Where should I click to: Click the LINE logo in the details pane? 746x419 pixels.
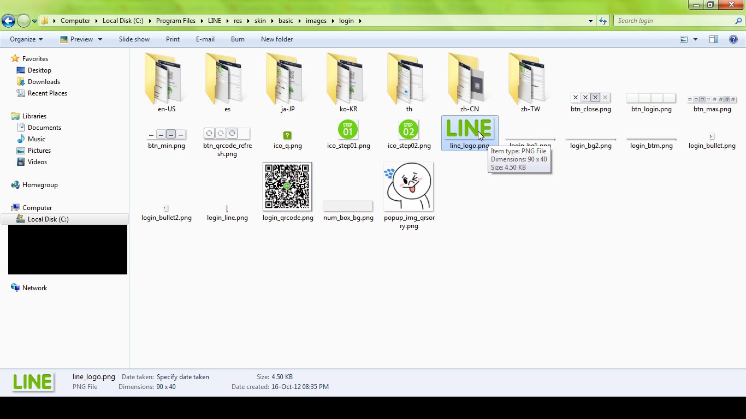(32, 381)
